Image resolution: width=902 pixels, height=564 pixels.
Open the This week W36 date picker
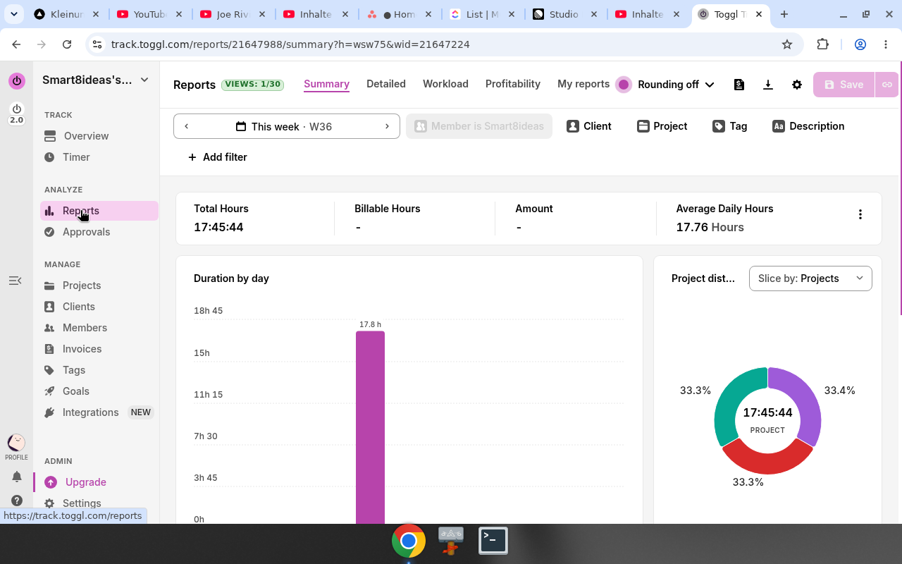(x=287, y=126)
